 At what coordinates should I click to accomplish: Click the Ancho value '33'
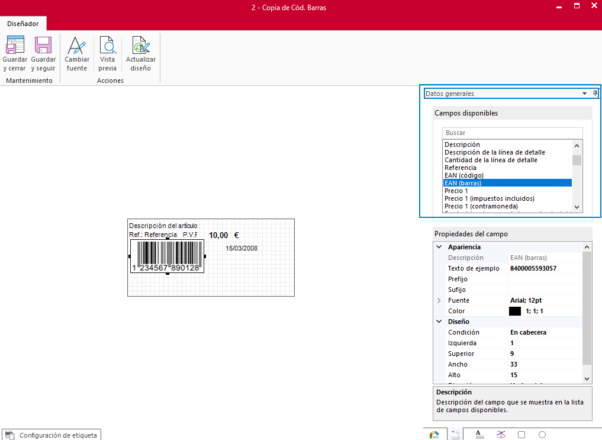(514, 364)
